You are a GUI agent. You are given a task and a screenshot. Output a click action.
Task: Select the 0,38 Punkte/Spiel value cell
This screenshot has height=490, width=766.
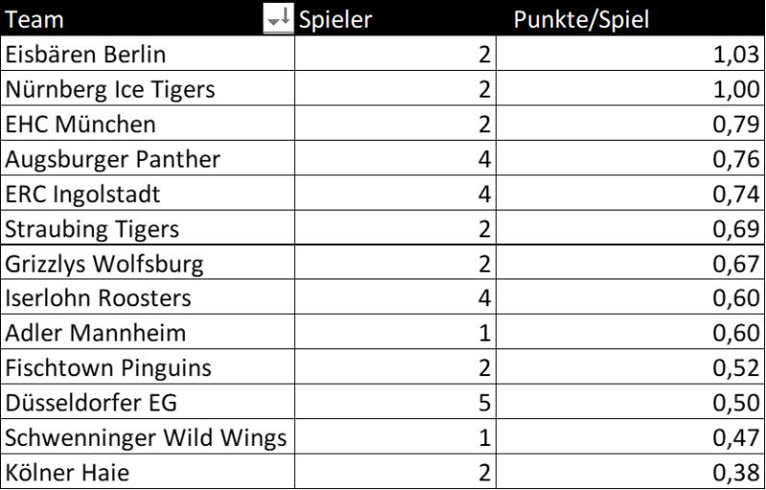630,472
